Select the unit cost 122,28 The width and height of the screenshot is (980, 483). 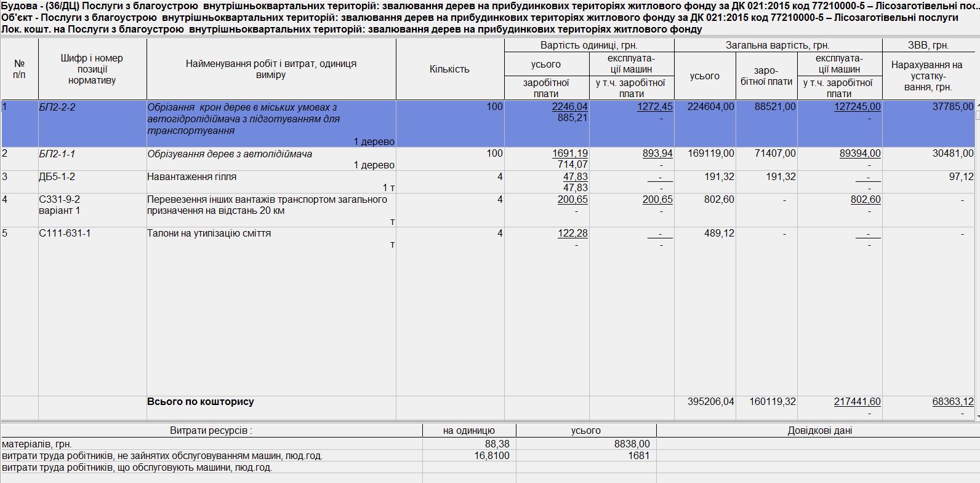click(572, 234)
